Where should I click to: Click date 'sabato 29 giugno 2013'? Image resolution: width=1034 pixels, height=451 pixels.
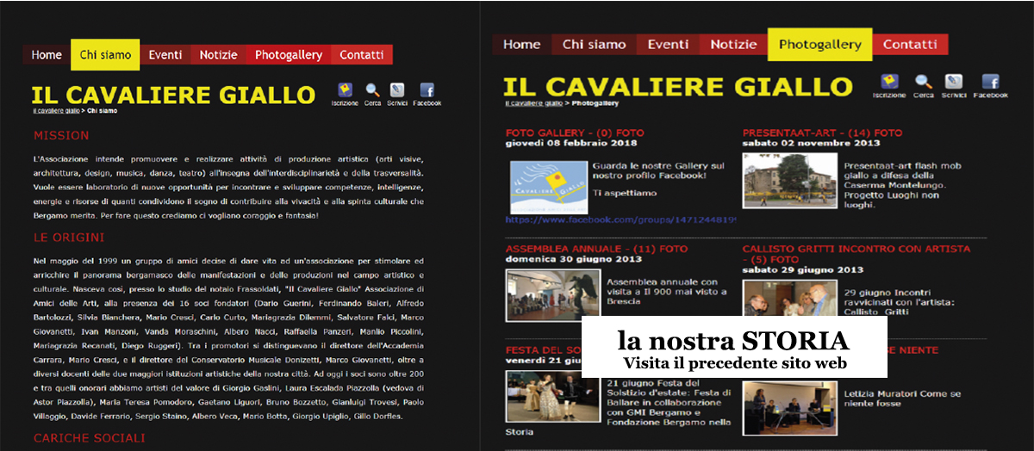coord(803,269)
